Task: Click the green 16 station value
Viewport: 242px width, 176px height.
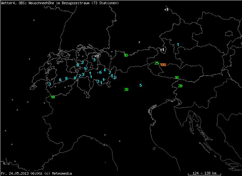Action: 177,78
